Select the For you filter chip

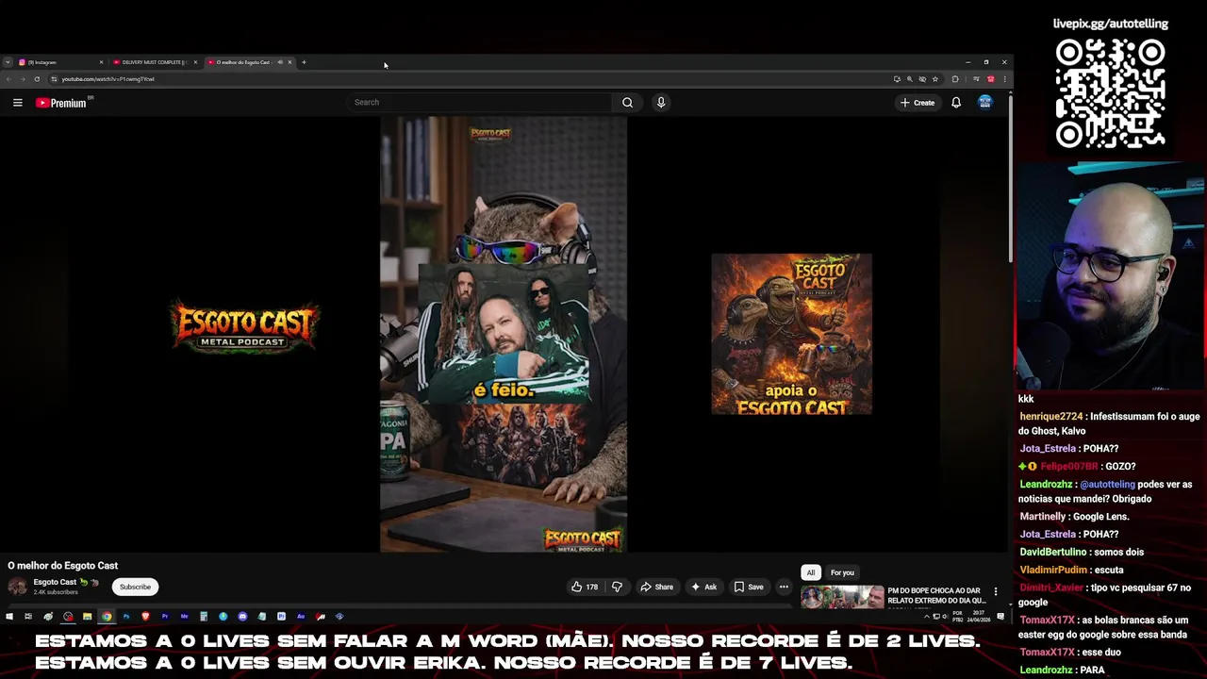[842, 572]
